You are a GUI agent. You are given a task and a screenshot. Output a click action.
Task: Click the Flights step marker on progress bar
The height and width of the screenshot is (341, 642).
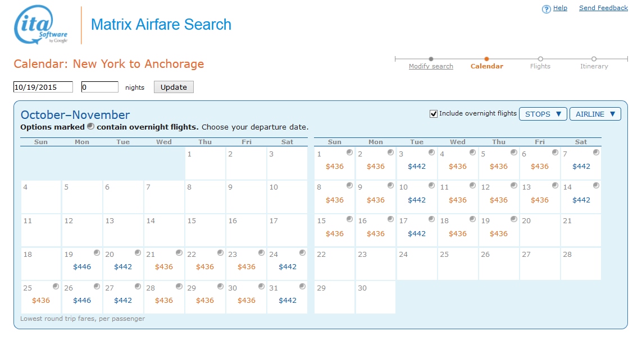tap(540, 59)
